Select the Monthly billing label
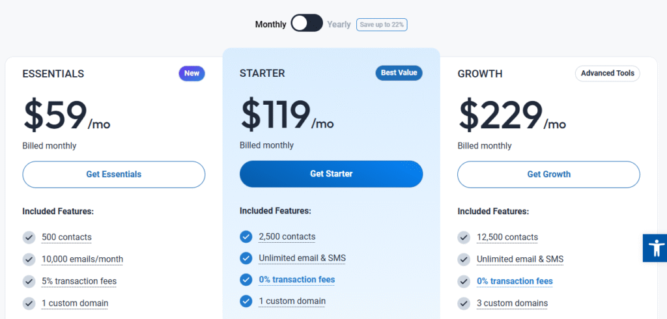This screenshot has height=319, width=667. click(270, 25)
